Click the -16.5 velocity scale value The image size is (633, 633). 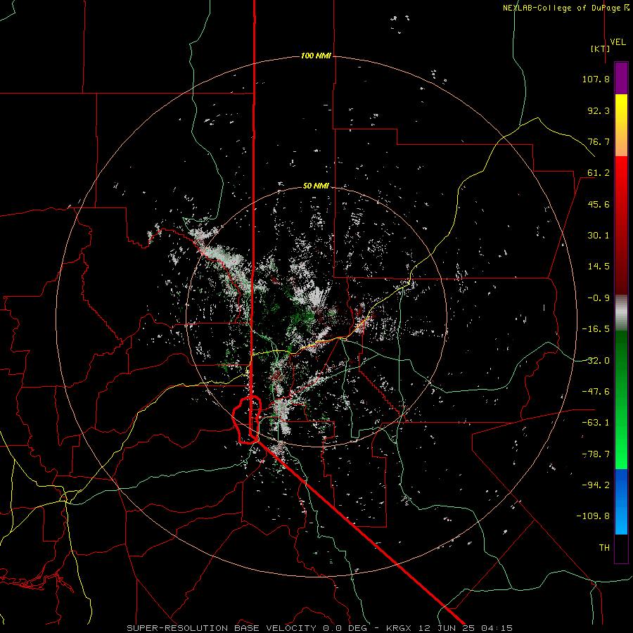(x=596, y=329)
